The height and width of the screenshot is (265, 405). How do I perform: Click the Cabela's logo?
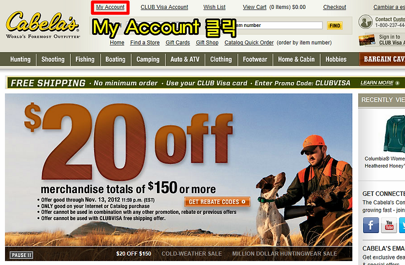coord(43,25)
